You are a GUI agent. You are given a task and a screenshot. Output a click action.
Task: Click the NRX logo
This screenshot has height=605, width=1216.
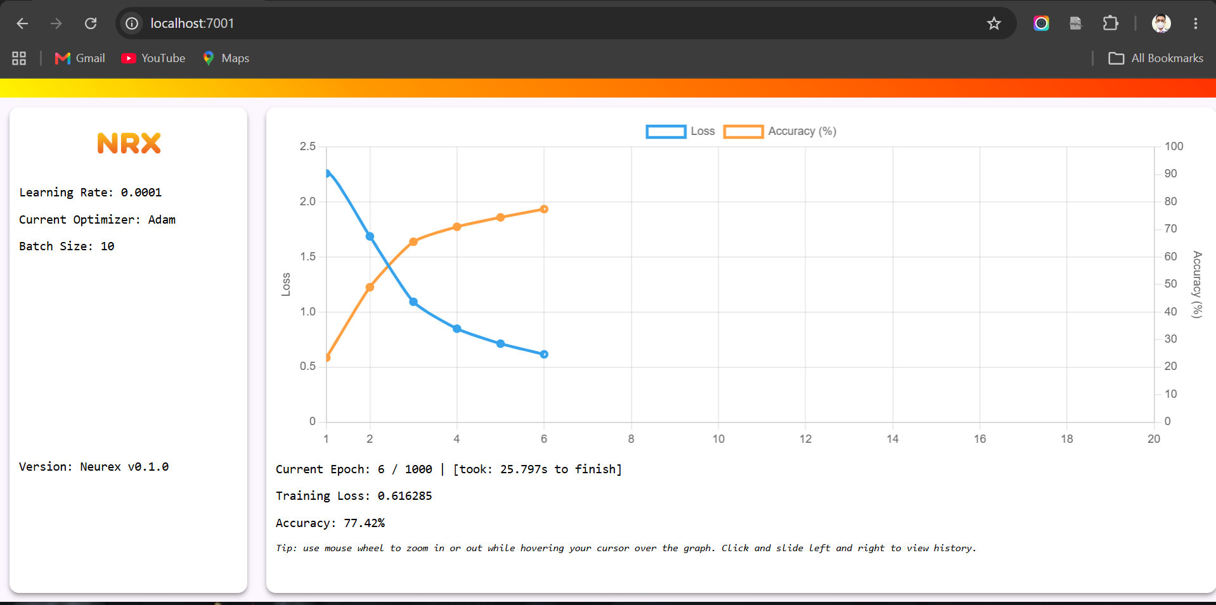[x=129, y=143]
